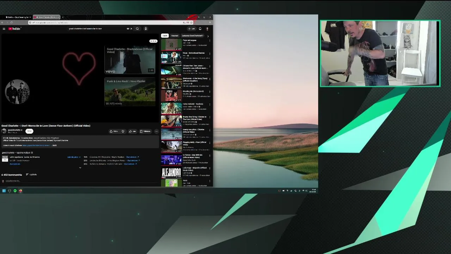The width and height of the screenshot is (451, 254).
Task: Open Hatfield event Bandsintown link
Action: (130, 164)
